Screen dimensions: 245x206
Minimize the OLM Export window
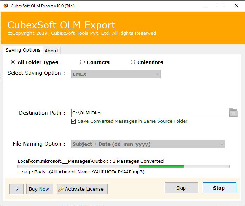pos(205,6)
